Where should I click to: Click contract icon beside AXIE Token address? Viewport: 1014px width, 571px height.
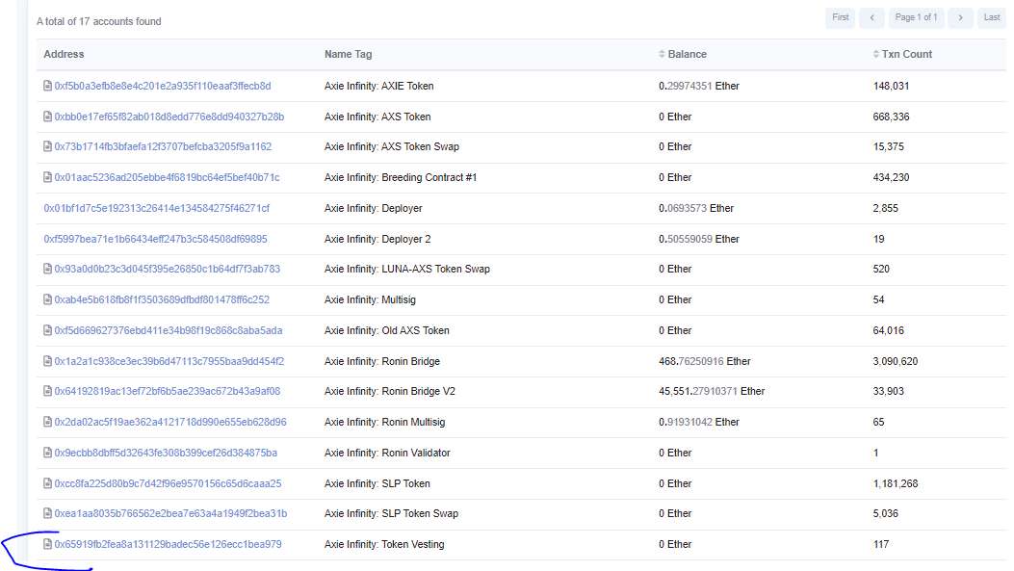[47, 86]
